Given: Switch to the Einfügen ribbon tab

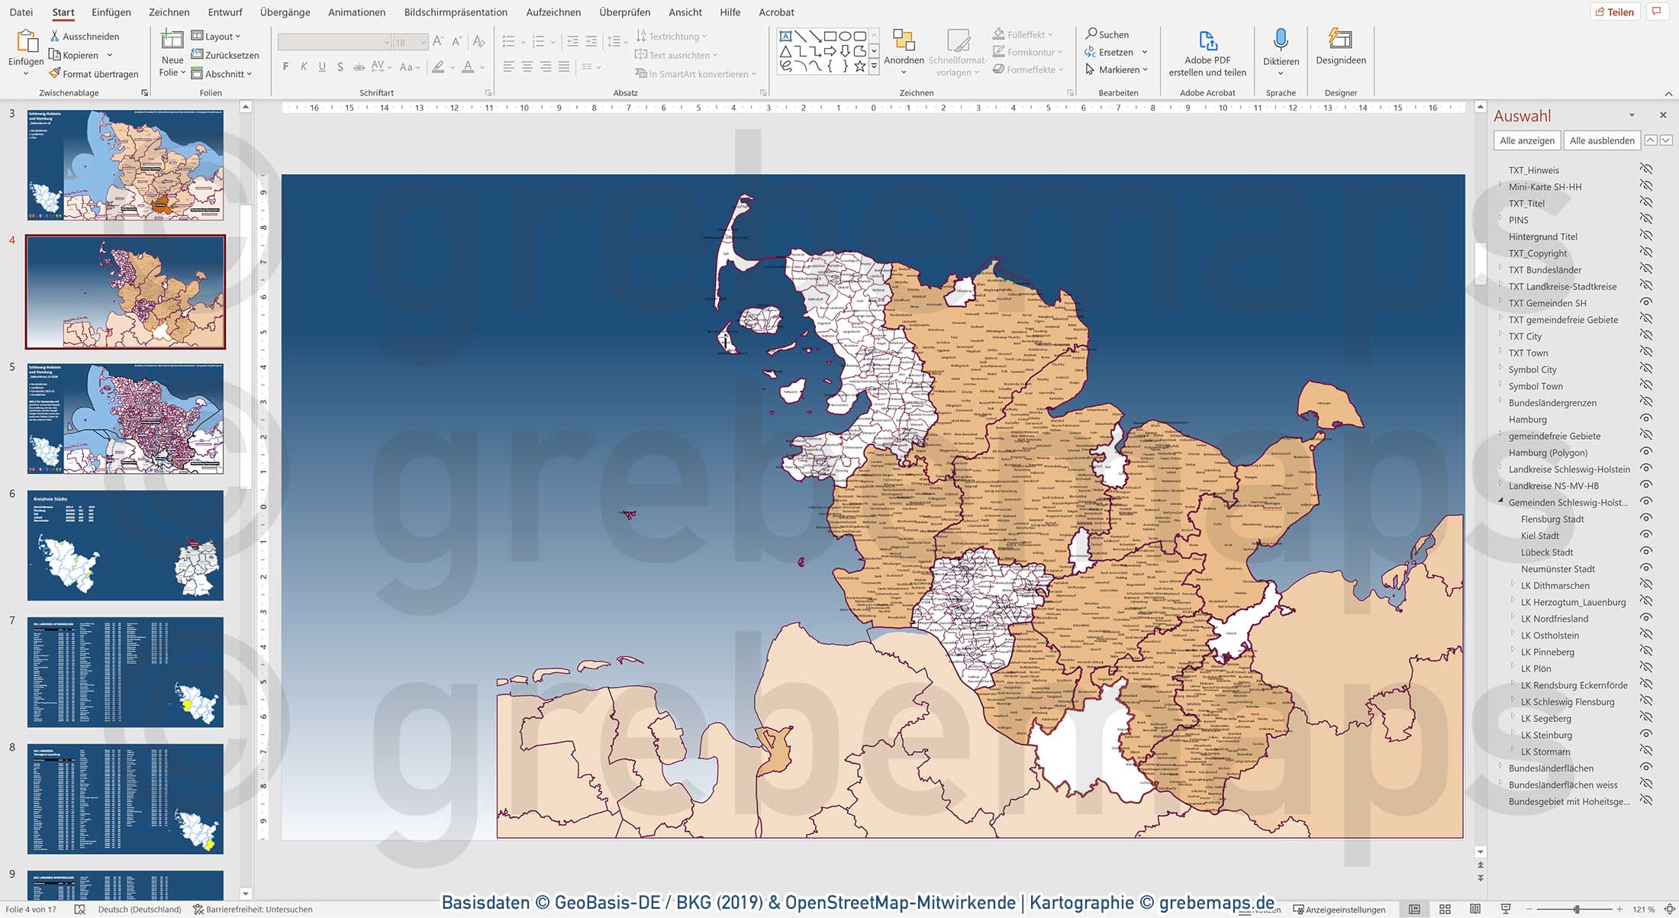Looking at the screenshot, I should click(x=111, y=11).
